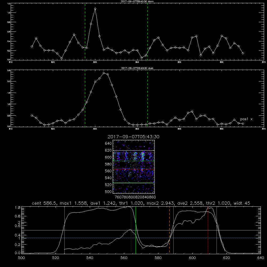Viewport: 267px width, 267px height.
Task: Click the 'cent 586.5' value in stats line
Action: coord(45,203)
